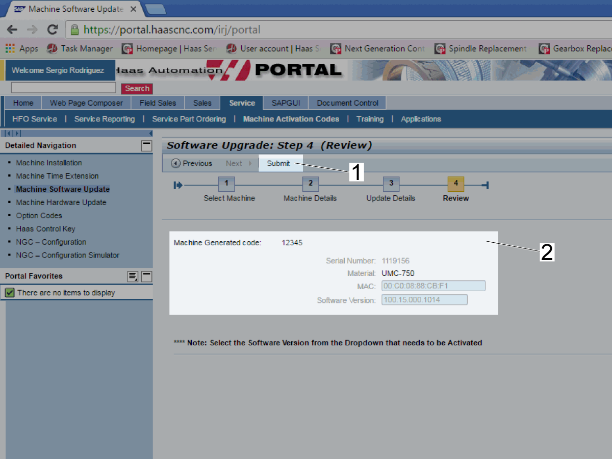Open the Spindle Replacement bookmark
612x459 pixels.
pyautogui.click(x=481, y=48)
